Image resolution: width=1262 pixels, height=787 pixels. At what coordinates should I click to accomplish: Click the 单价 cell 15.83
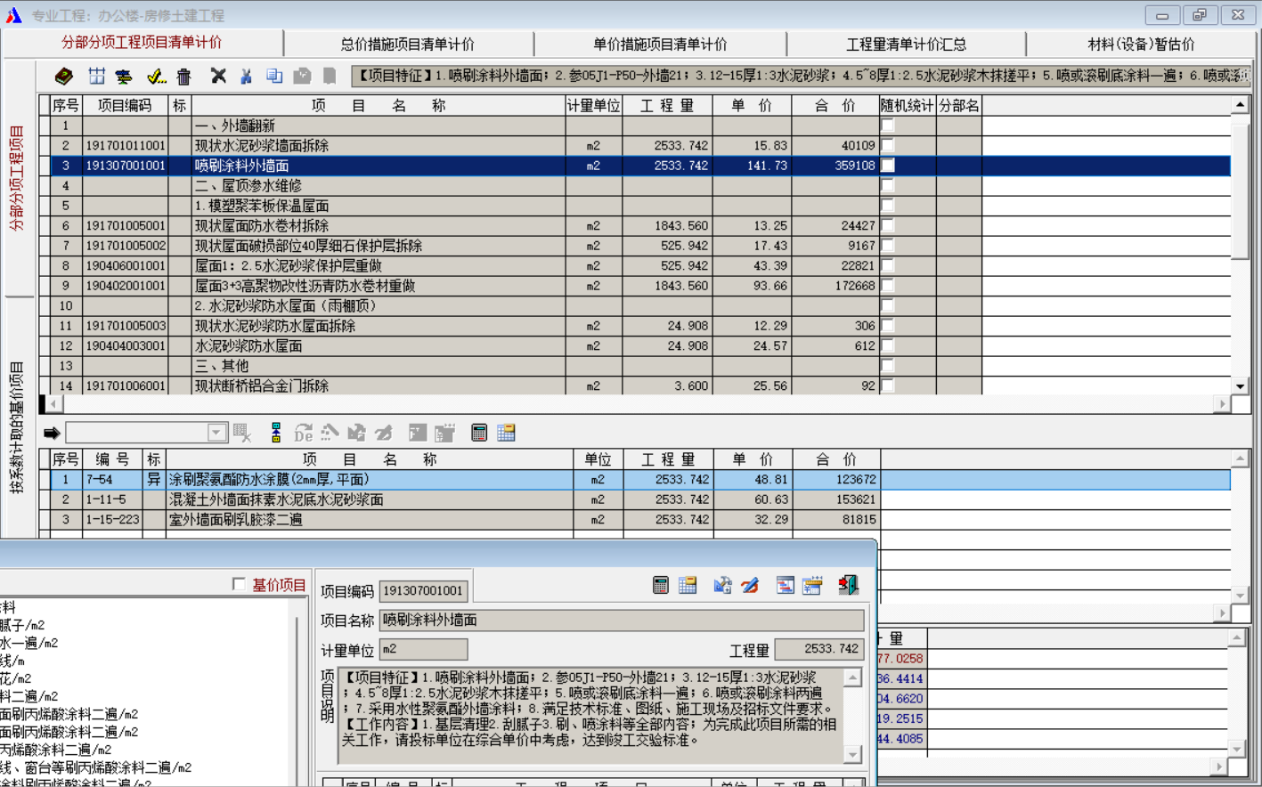(752, 145)
